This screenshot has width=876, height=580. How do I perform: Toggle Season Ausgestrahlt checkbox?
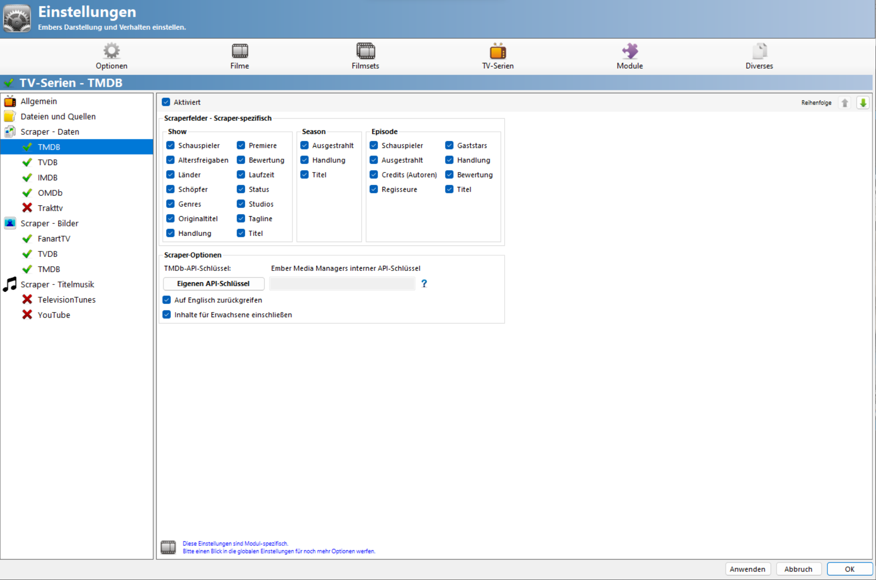click(x=305, y=145)
